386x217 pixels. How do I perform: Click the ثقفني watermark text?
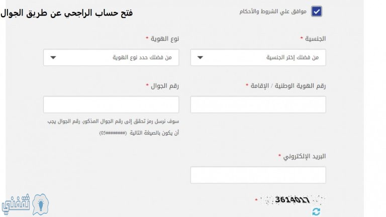16,204
